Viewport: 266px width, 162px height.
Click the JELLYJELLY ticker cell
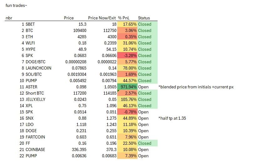tap(35, 99)
